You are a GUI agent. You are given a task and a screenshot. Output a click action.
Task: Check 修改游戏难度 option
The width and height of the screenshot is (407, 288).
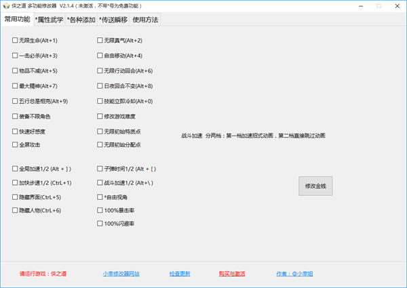[100, 117]
